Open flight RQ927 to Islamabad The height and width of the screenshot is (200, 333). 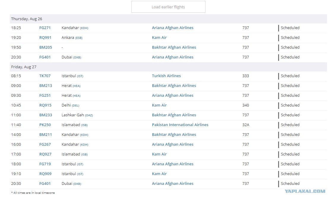pyautogui.click(x=45, y=154)
